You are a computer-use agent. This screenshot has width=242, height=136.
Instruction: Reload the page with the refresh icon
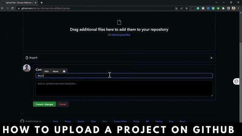(x=12, y=8)
